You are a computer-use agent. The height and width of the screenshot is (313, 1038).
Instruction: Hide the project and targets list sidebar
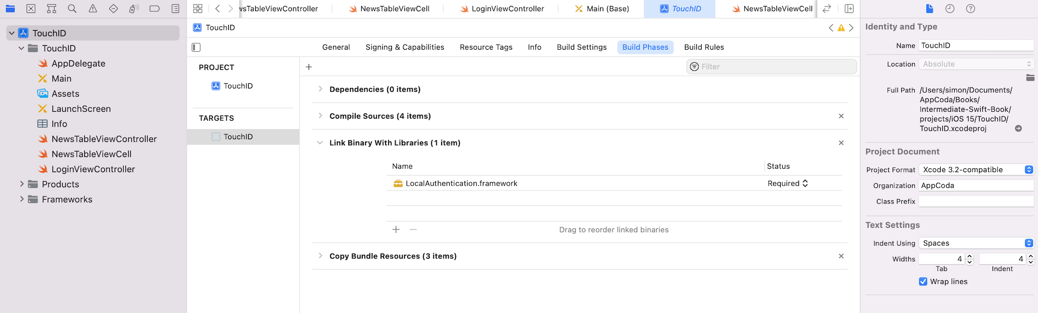tap(196, 47)
